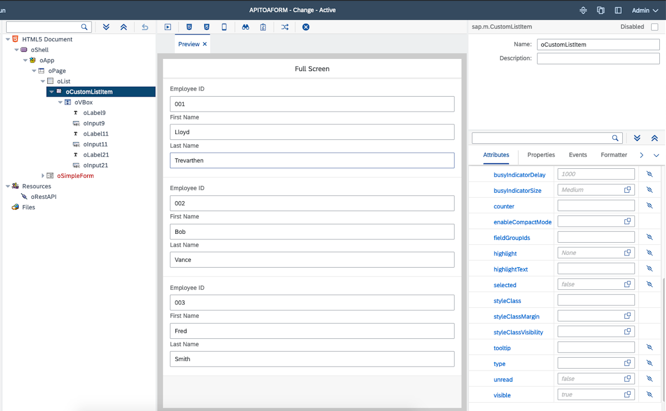666x411 pixels.
Task: Click the binoculars find icon
Action: [x=245, y=27]
